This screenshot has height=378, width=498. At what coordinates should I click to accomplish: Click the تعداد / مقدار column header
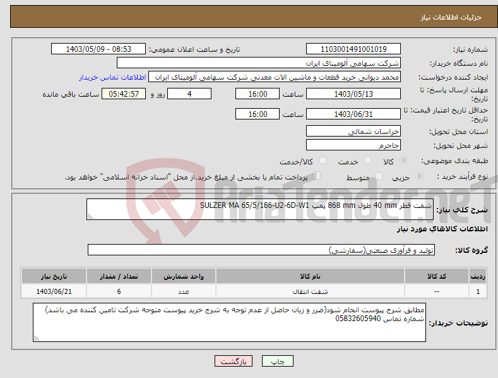pyautogui.click(x=119, y=276)
